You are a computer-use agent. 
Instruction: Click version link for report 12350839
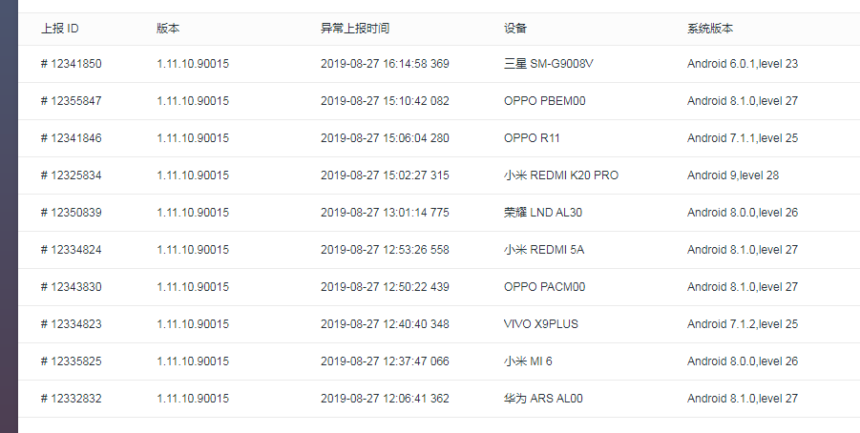point(193,213)
